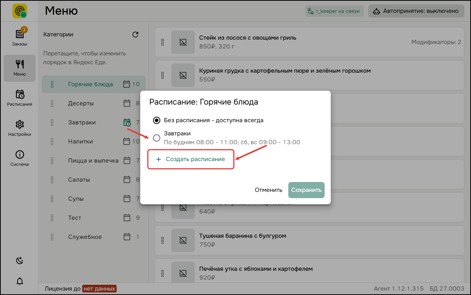Click Модификаторы: 2 label

(436, 42)
